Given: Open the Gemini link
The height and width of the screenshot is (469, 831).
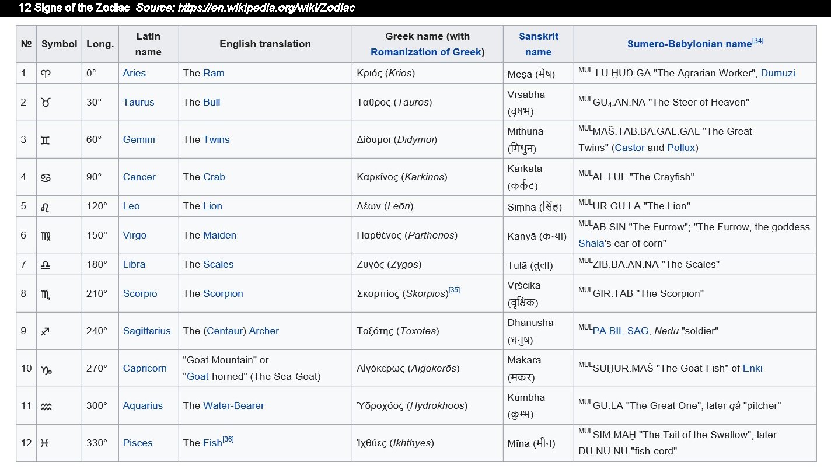Looking at the screenshot, I should [139, 139].
